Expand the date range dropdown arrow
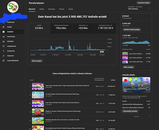This screenshot has width=159, height=130. 149,8
